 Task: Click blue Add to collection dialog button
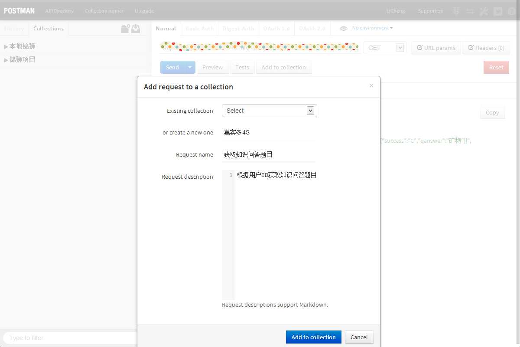[314, 337]
